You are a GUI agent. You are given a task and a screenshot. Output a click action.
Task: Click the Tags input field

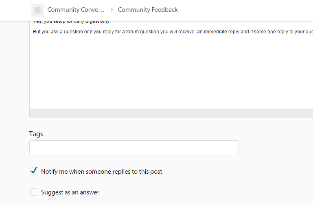pyautogui.click(x=134, y=147)
